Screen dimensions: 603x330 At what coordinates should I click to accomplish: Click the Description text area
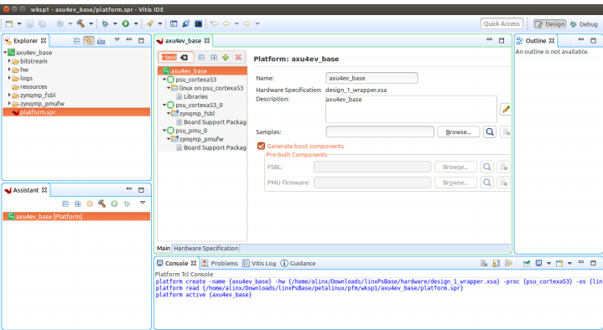click(411, 109)
